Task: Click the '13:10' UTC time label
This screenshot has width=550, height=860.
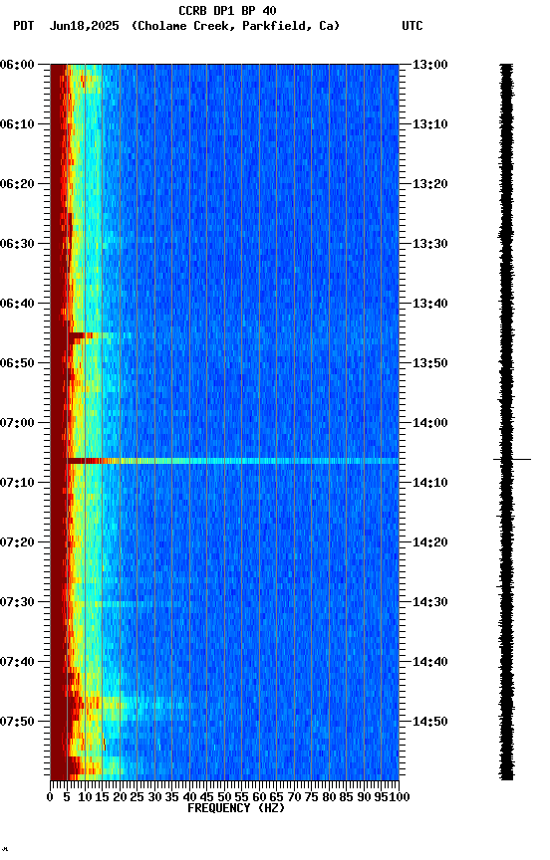Action: (430, 124)
